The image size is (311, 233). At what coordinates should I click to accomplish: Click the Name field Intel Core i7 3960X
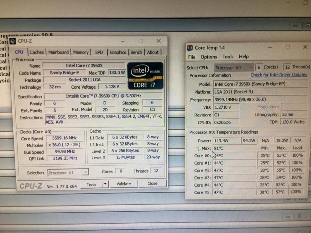(84, 66)
